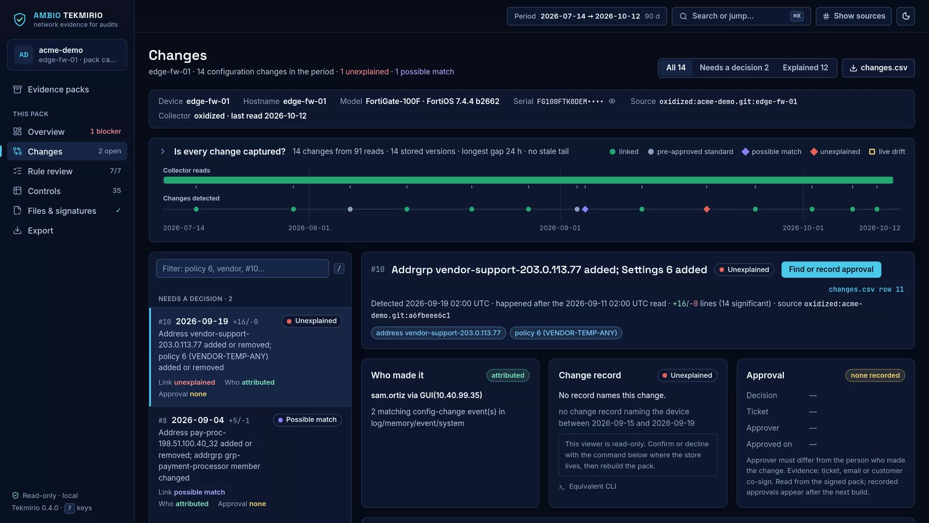Image resolution: width=929 pixels, height=523 pixels.
Task: Click the purple possible match diamond marker
Action: pos(585,209)
